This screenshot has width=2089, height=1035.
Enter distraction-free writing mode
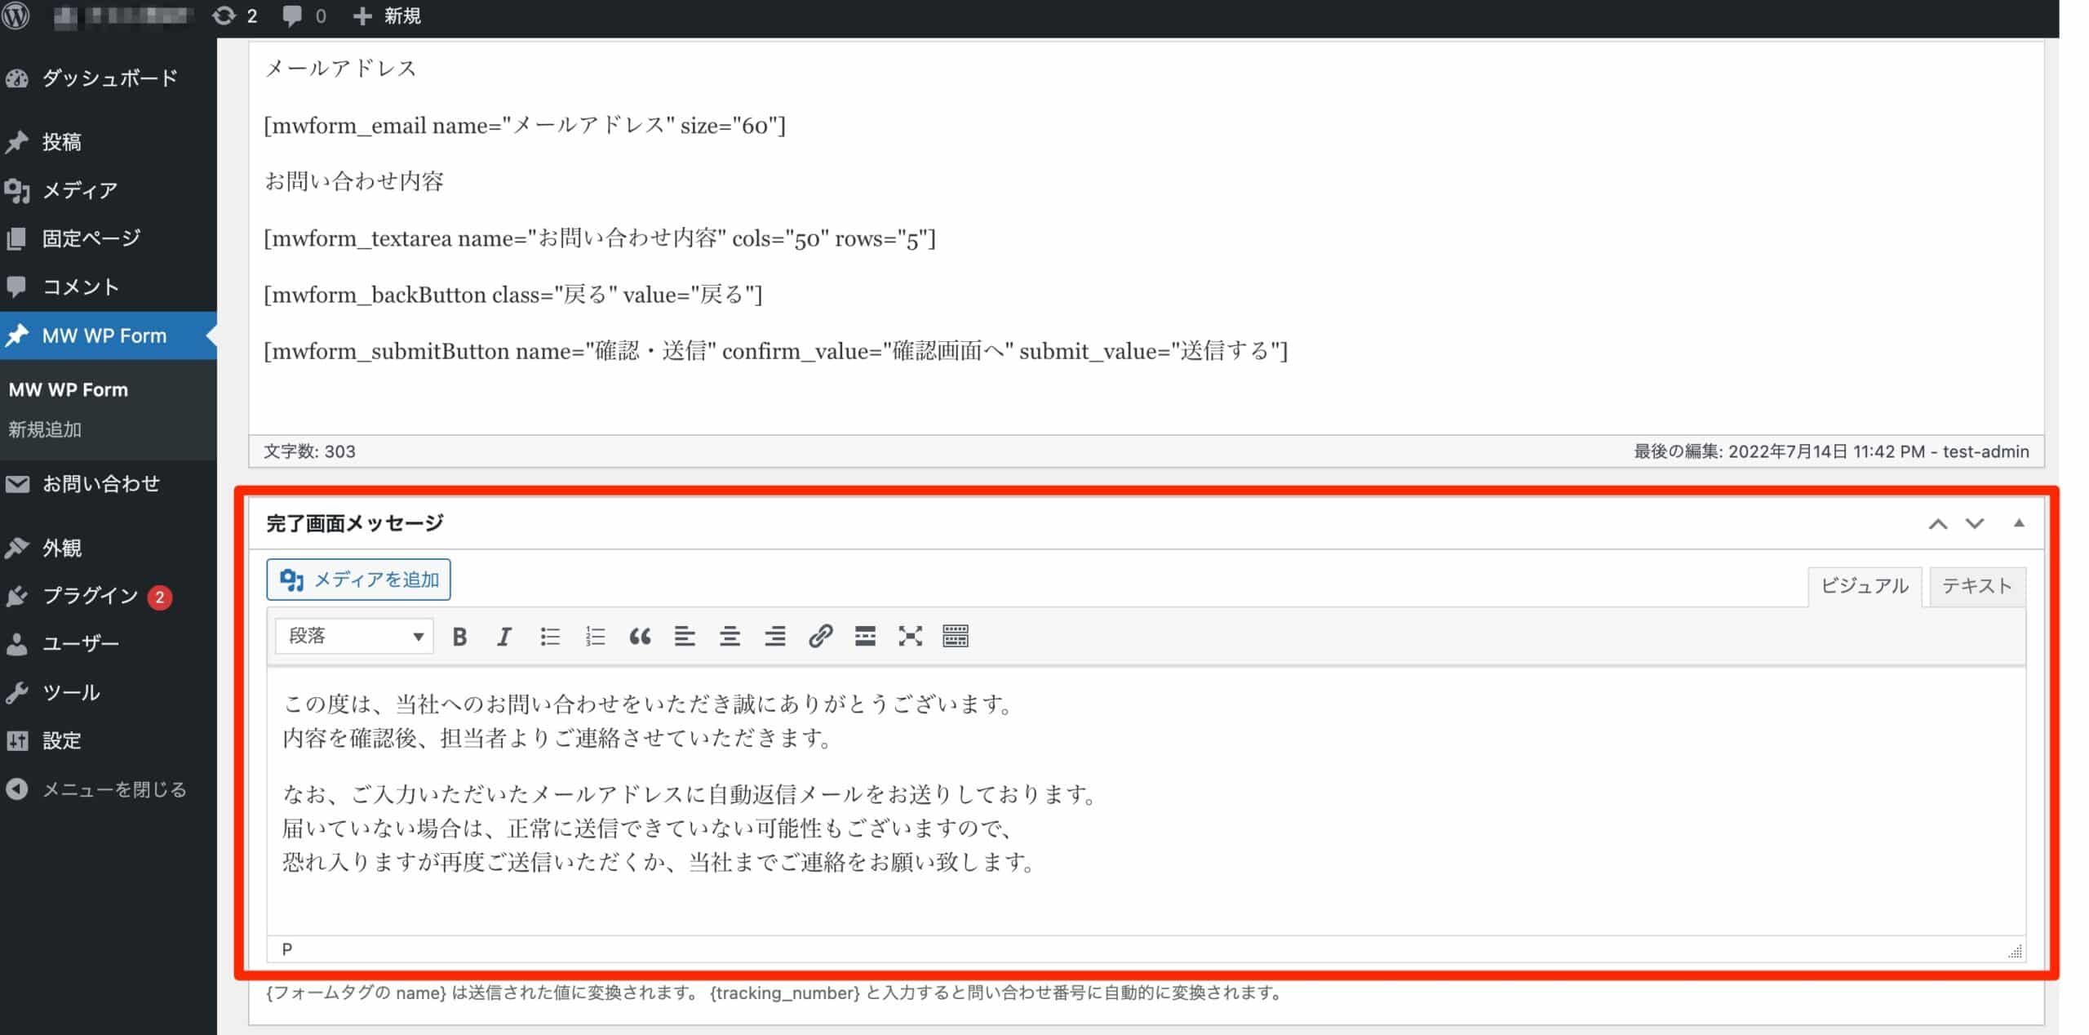click(x=909, y=637)
